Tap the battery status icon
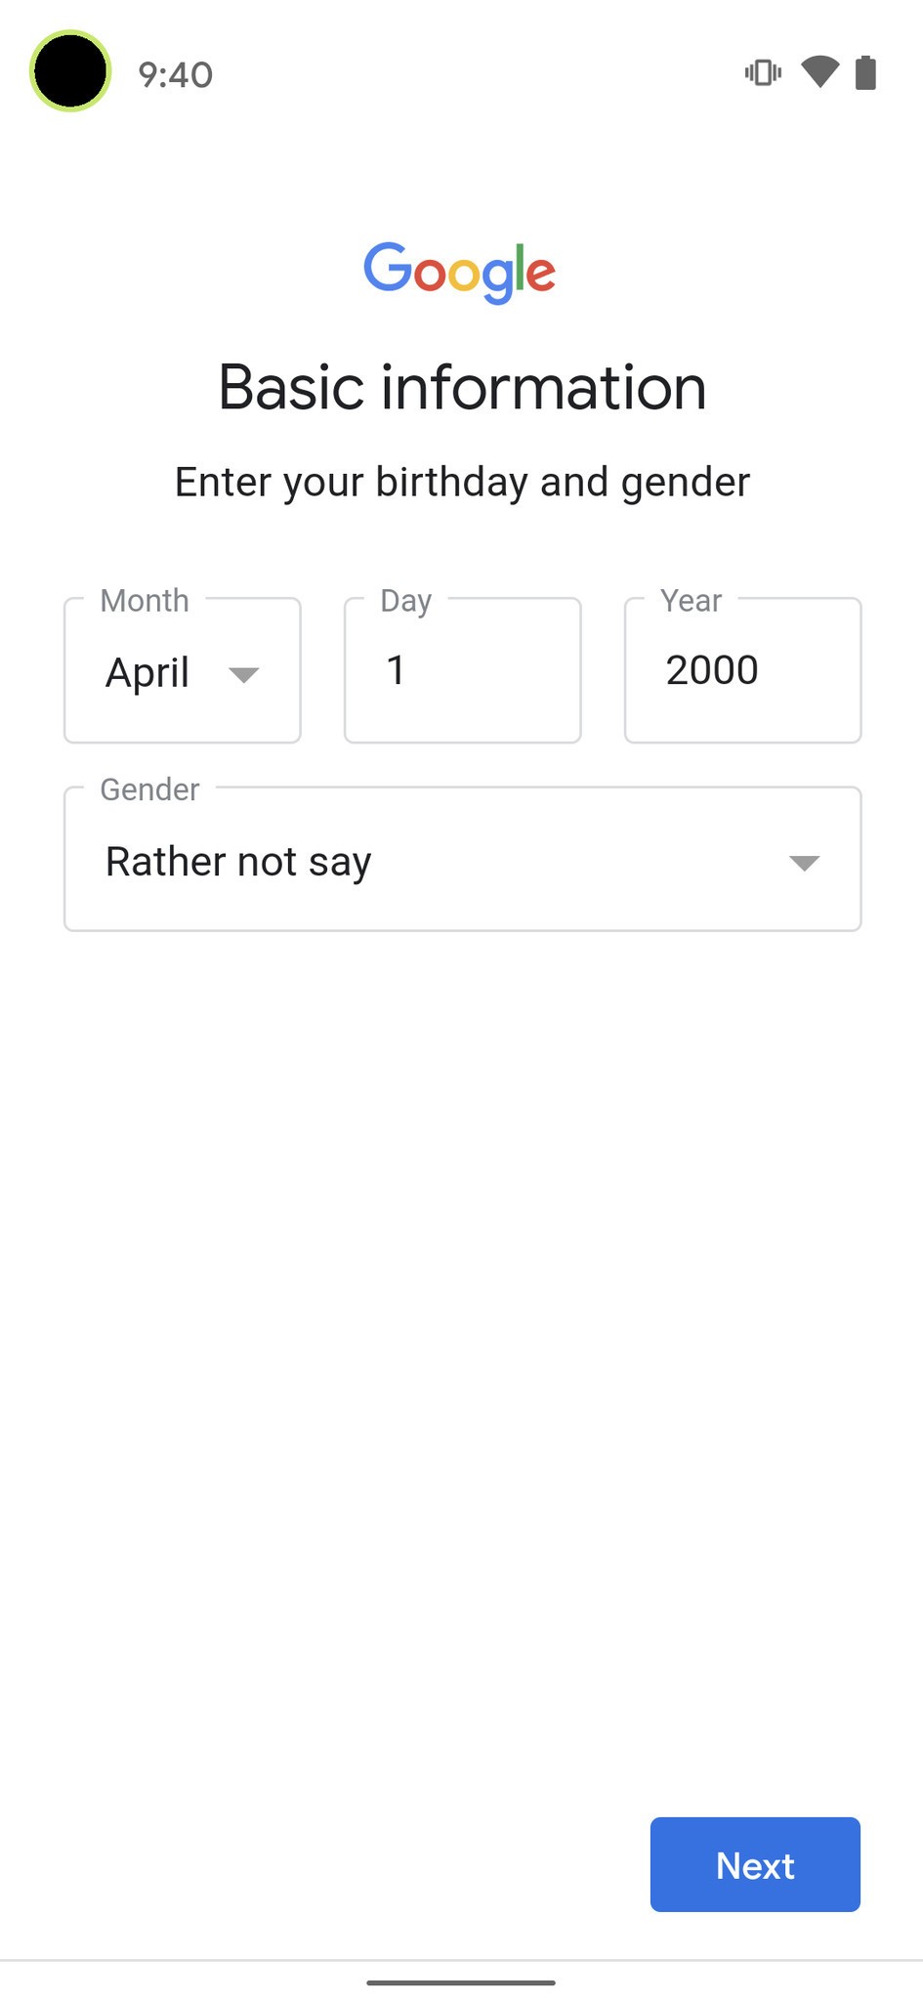Screen dimensions: 923x2001 (x=865, y=73)
